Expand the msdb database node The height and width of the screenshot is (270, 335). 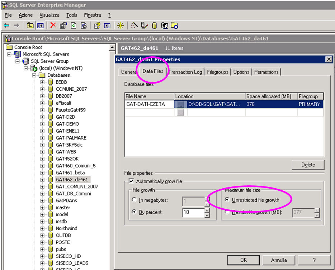pyautogui.click(x=42, y=222)
